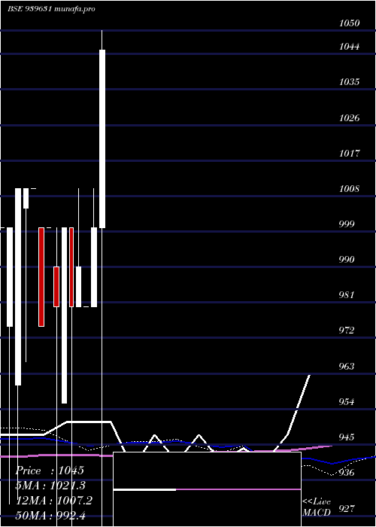The height and width of the screenshot is (527, 376).
Task: Click the MACD histogram box
Action: [x=207, y=489]
